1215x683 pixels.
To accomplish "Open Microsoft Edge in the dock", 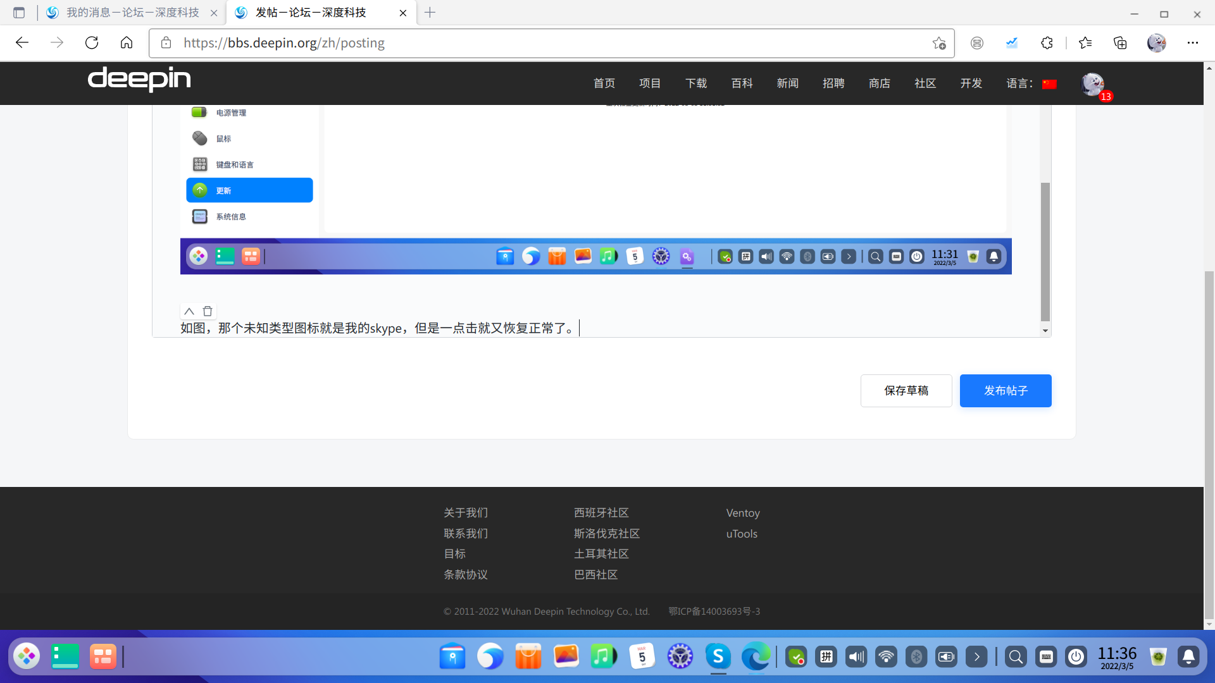I will [756, 656].
